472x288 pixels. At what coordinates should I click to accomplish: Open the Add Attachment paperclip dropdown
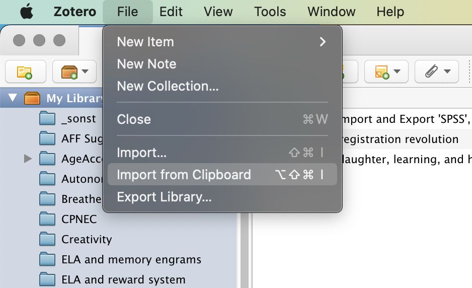click(x=437, y=71)
